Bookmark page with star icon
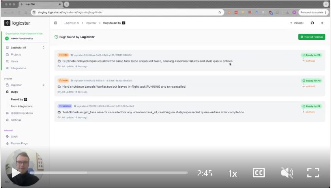The image size is (331, 188). [219, 13]
